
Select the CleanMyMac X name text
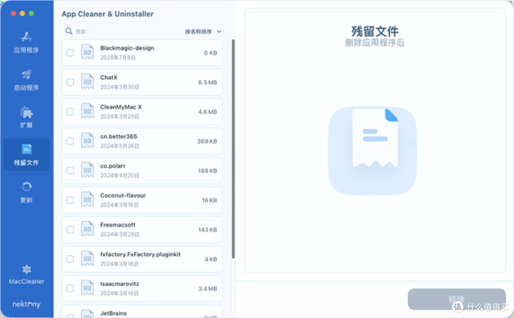click(x=121, y=107)
